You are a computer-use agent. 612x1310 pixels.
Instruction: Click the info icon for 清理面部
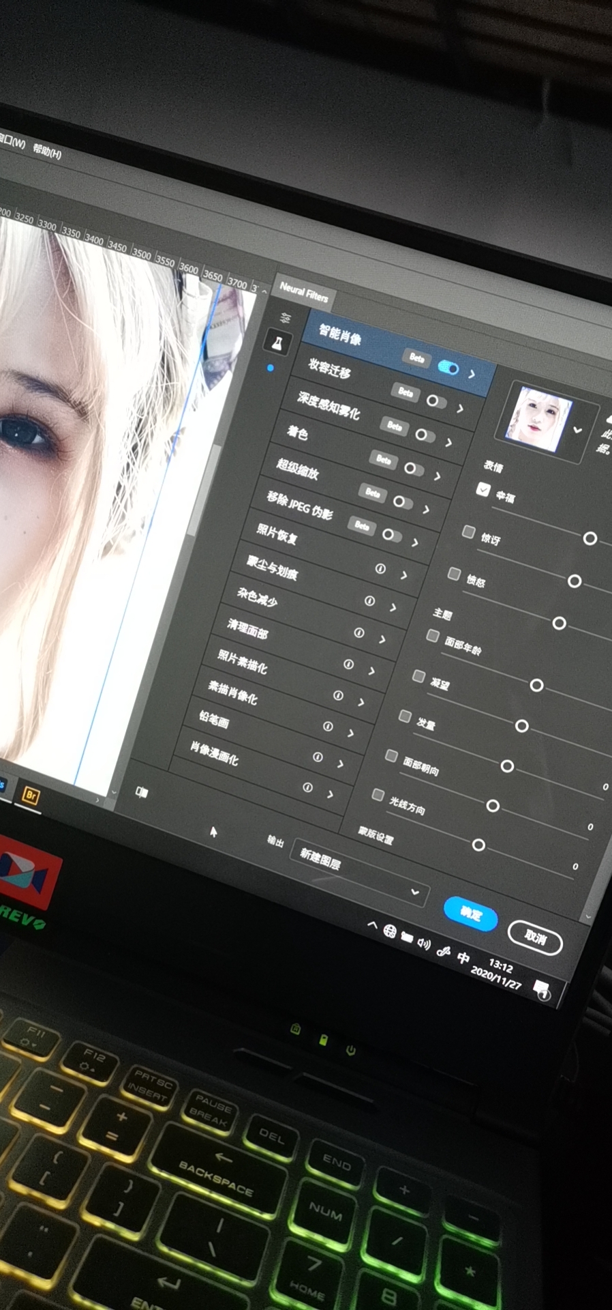349,663
